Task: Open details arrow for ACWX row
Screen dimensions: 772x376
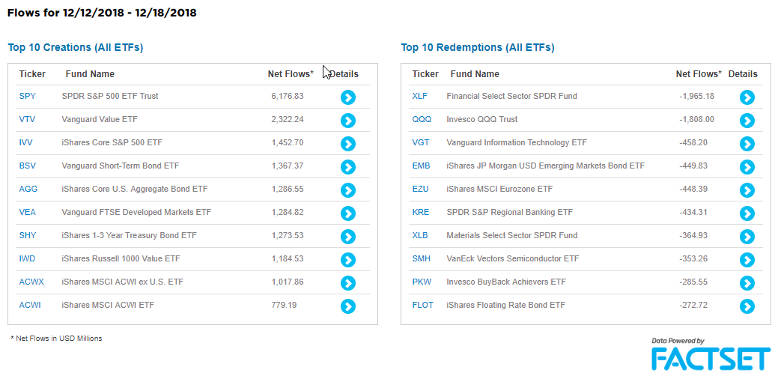Action: tap(348, 283)
